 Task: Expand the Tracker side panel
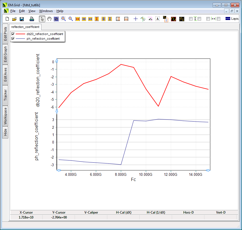pos(5,95)
